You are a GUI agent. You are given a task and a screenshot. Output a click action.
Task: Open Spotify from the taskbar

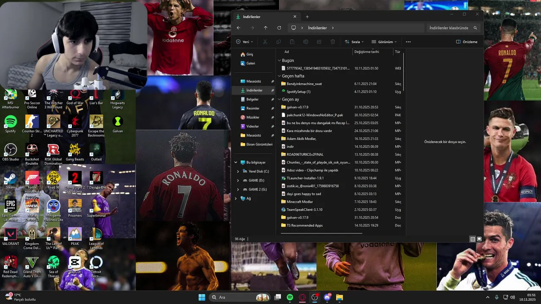coord(290,297)
